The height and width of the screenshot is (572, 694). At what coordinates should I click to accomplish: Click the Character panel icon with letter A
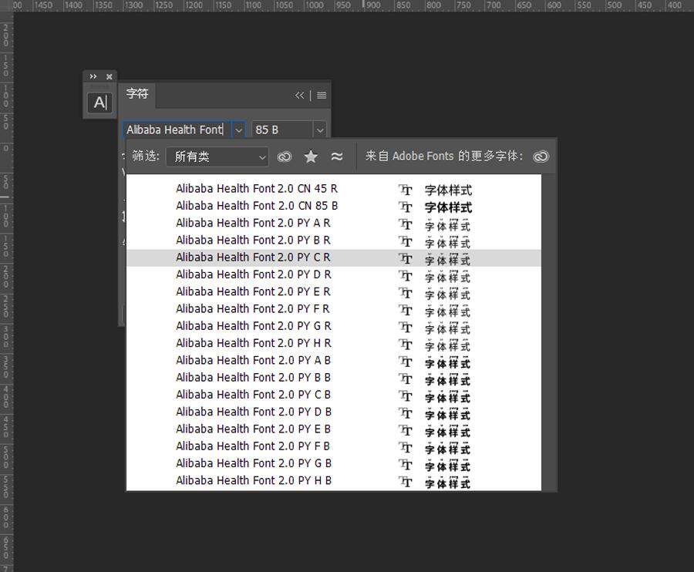(99, 103)
